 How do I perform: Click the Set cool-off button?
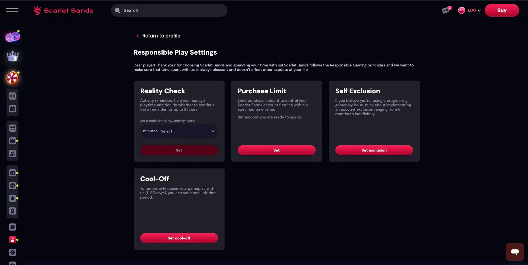179,238
